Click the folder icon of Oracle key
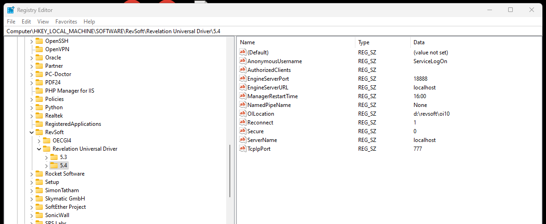 point(39,58)
